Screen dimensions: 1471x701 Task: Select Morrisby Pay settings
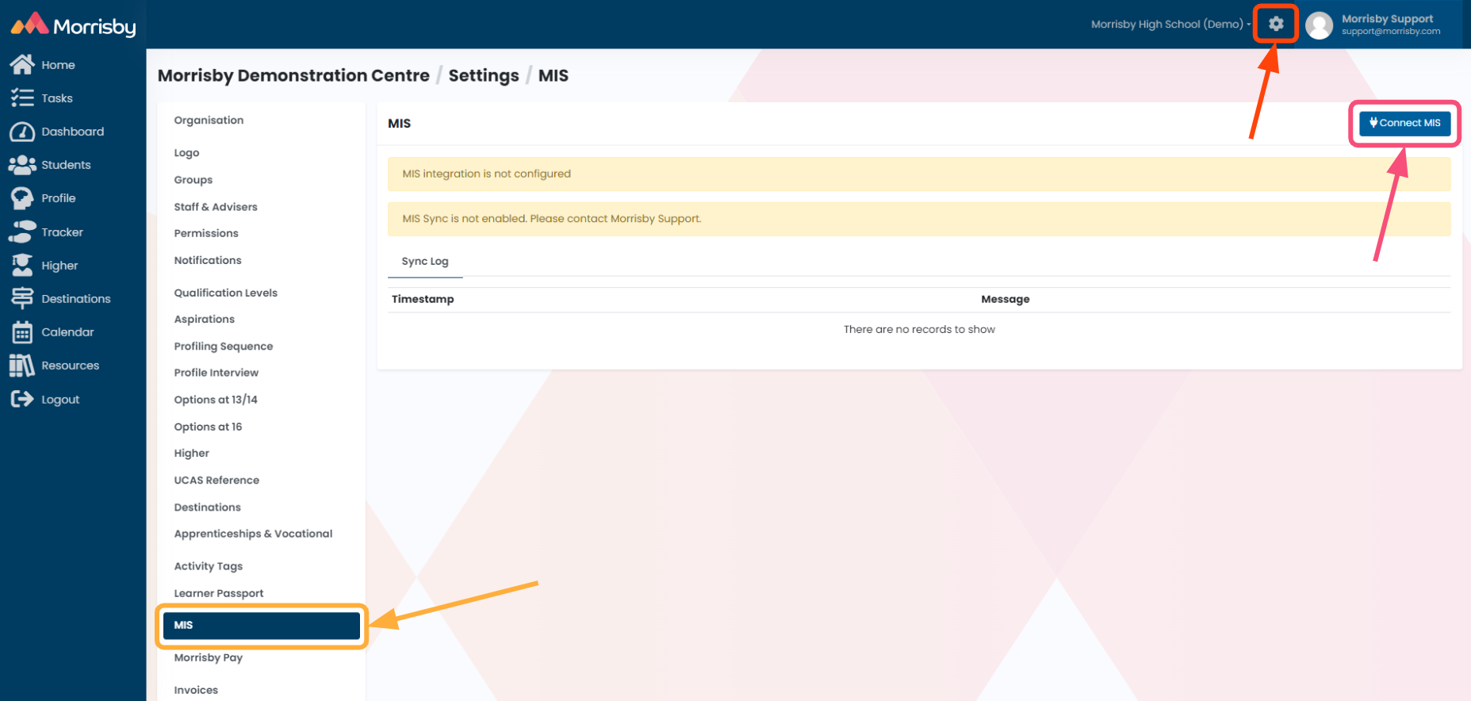pyautogui.click(x=209, y=657)
